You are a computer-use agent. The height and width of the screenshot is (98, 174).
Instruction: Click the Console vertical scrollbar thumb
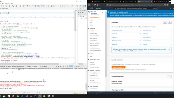[x=86, y=86]
